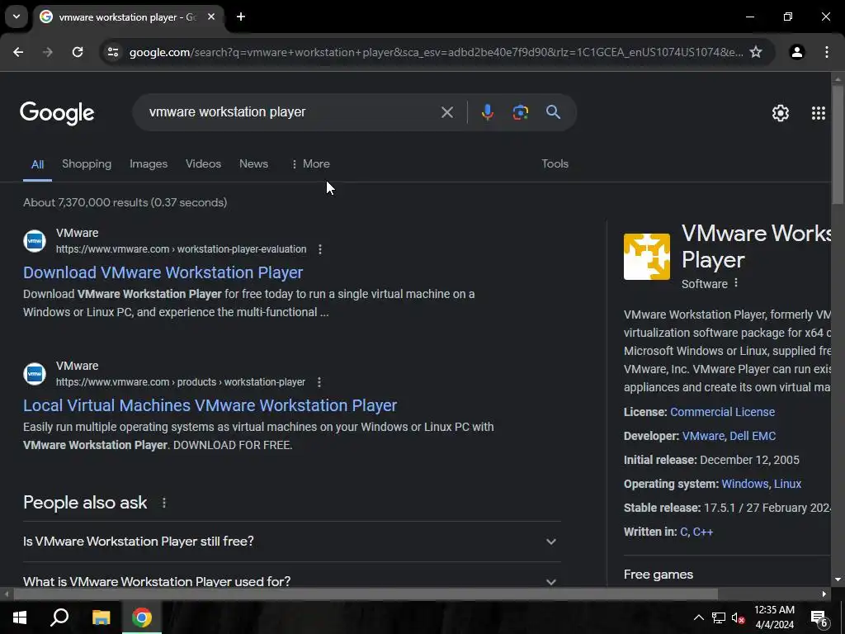845x634 pixels.
Task: Open Download VMware Workstation Player result
Action: pos(163,272)
